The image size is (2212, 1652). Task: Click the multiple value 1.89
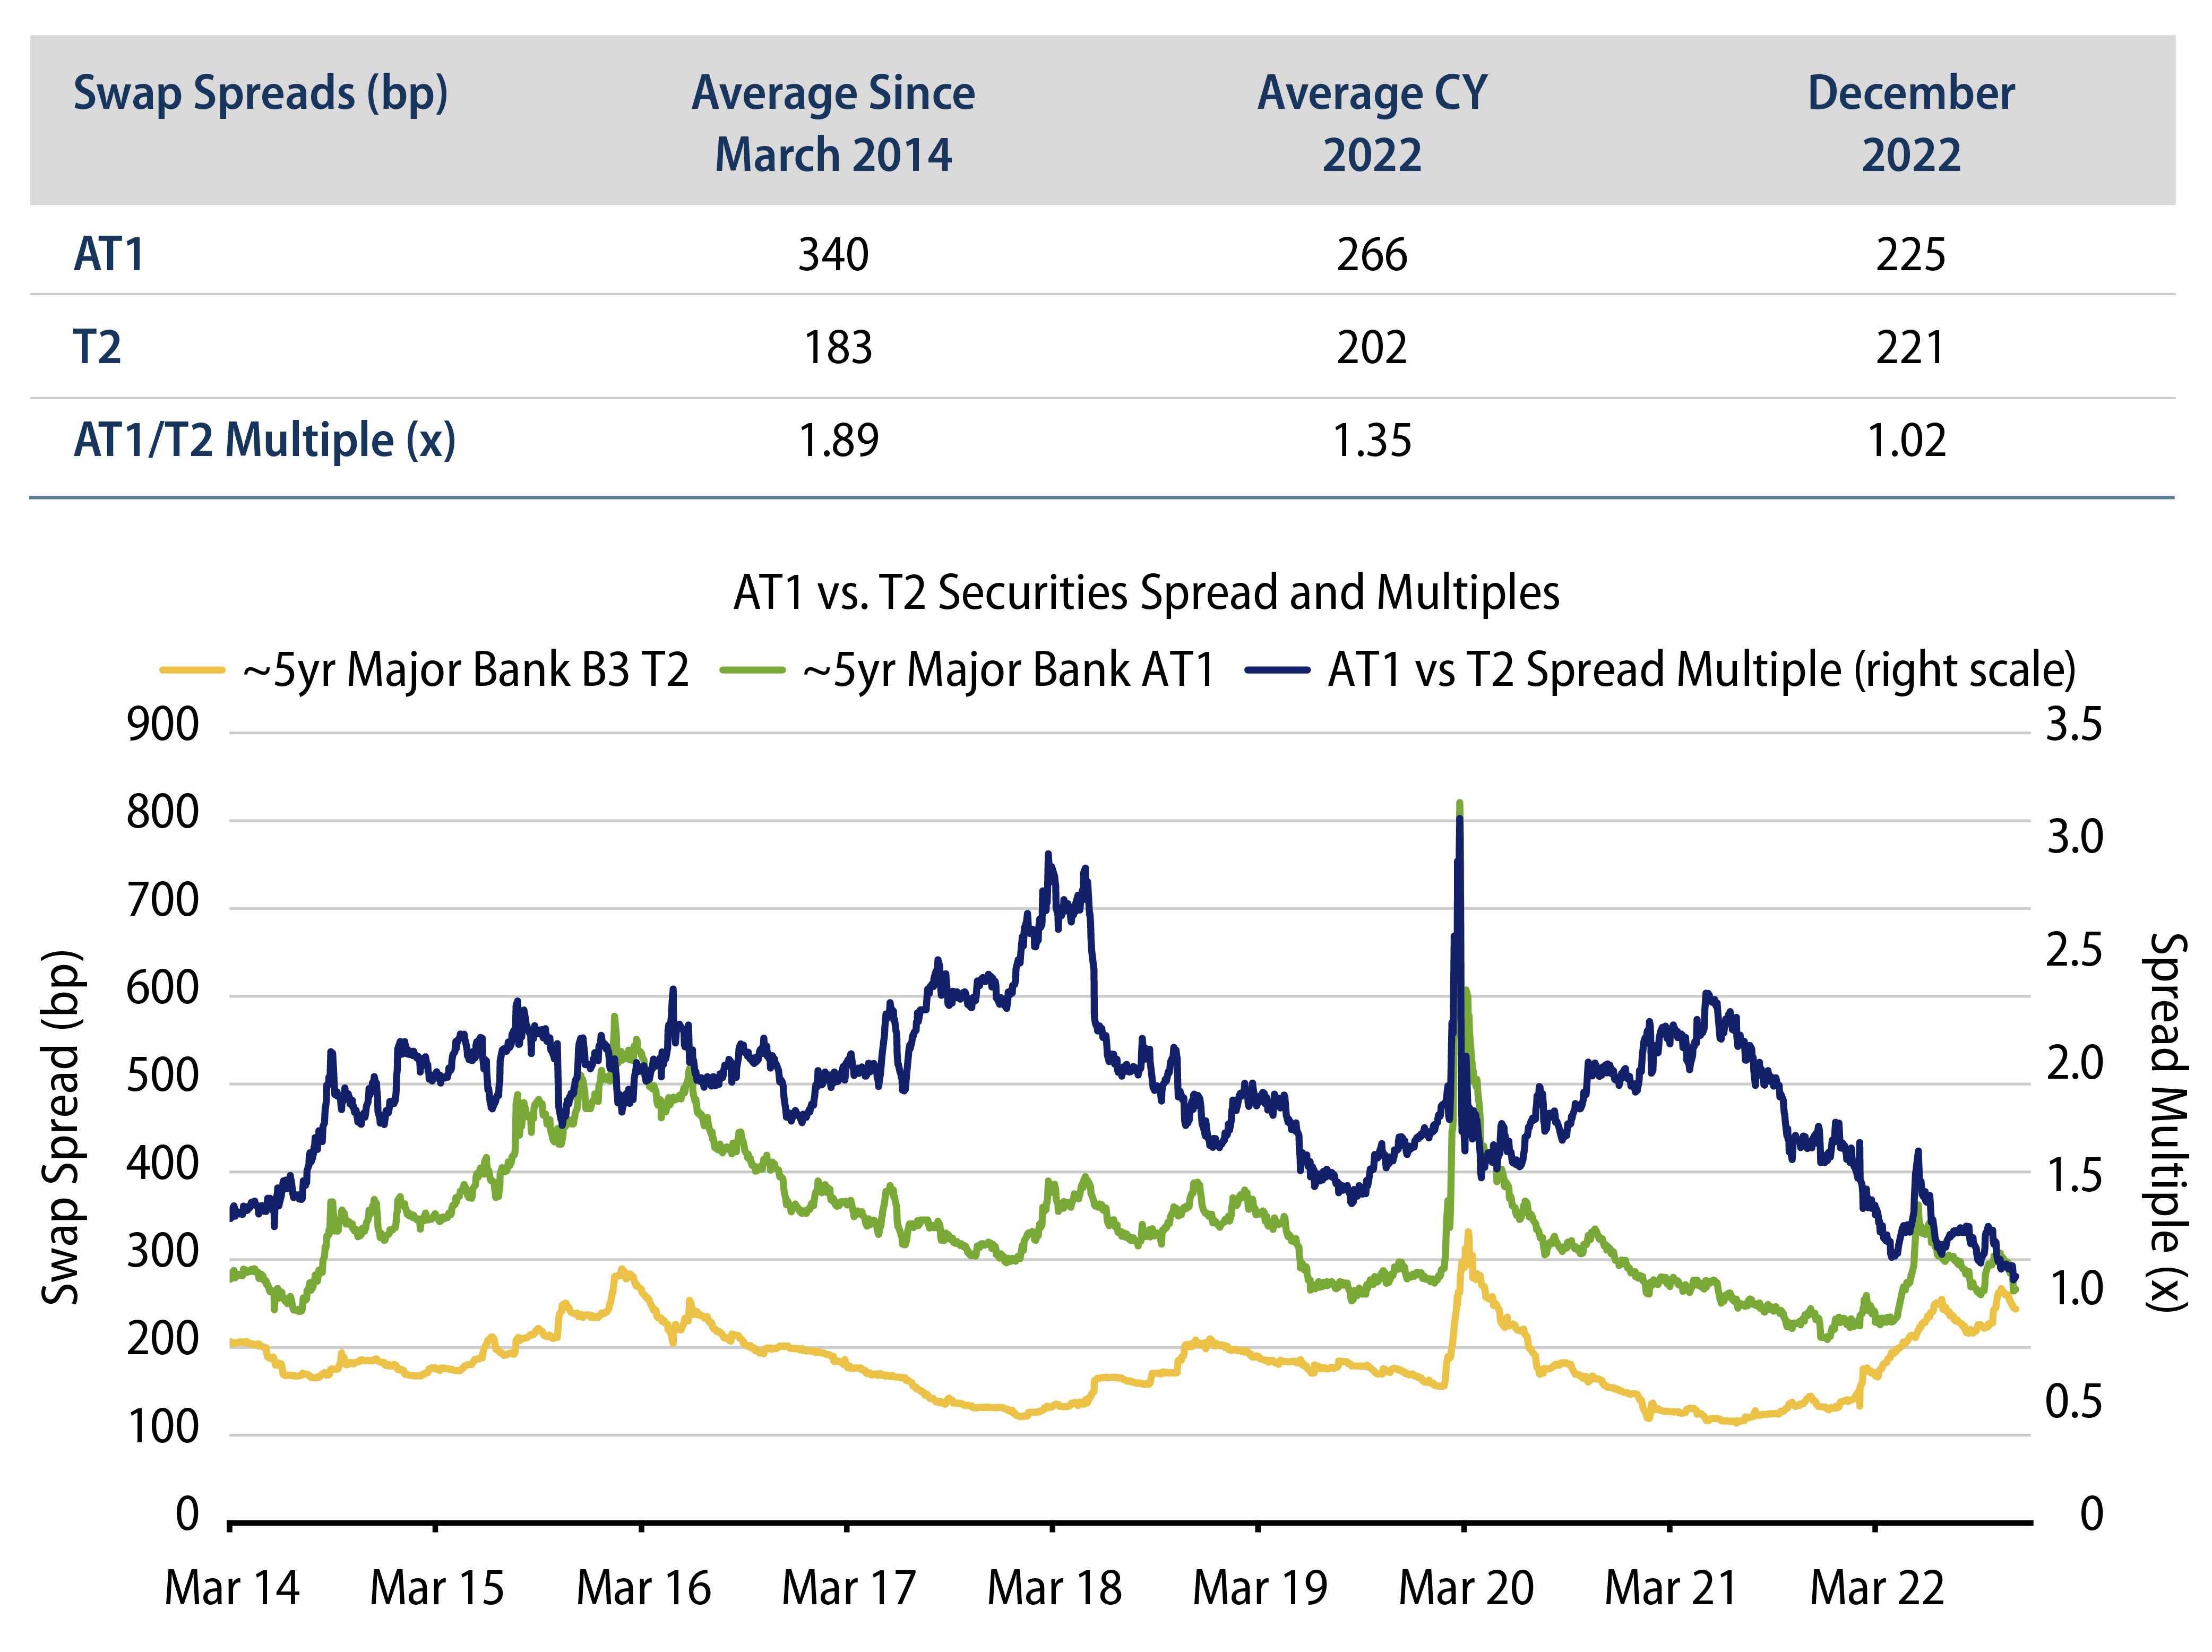[x=838, y=440]
